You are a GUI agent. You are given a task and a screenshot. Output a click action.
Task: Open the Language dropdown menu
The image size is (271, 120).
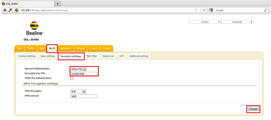[x=237, y=22]
